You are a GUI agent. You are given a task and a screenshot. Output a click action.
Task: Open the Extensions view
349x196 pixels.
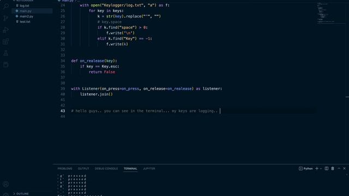pos(6,41)
